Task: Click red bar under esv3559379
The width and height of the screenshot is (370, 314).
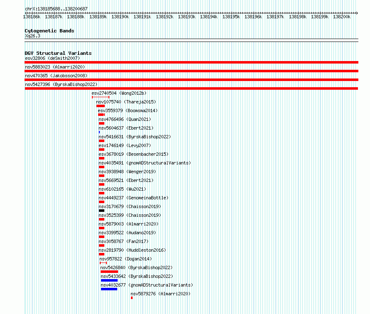Action: [x=101, y=115]
